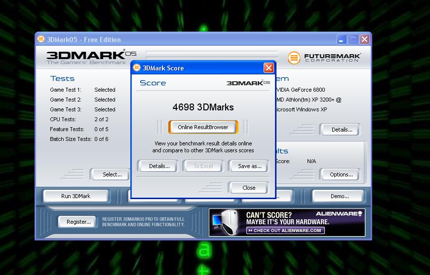Click 'Game Test 2:' label
Screen dimensions: 430x275
66,100
